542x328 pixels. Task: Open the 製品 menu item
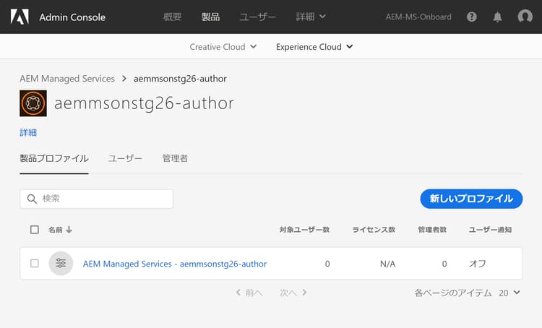(210, 17)
